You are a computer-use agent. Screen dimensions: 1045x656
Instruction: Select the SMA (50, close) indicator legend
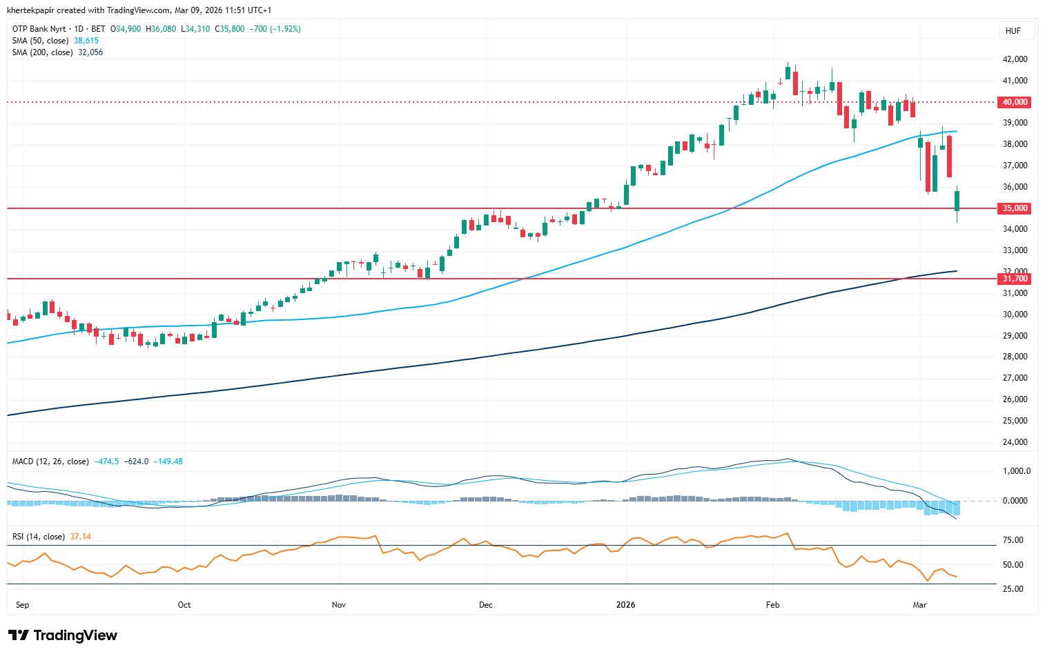41,41
